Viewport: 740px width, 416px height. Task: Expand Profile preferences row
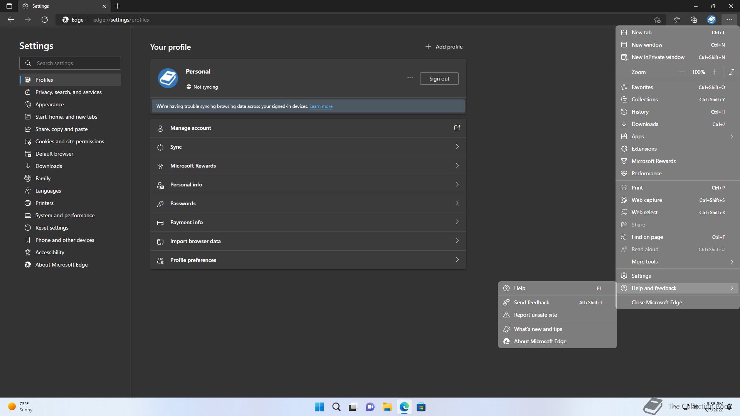click(x=308, y=260)
